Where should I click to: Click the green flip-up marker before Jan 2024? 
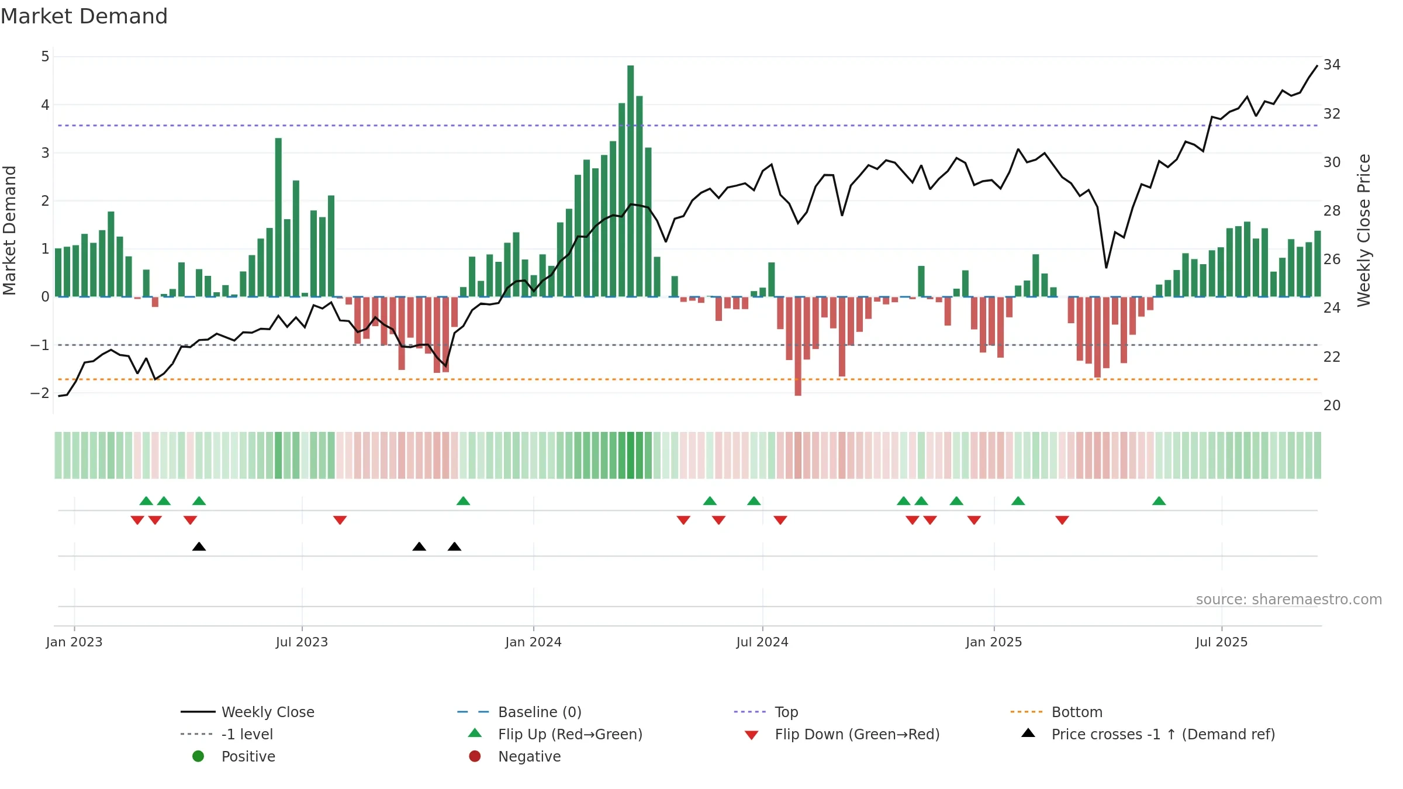point(463,501)
